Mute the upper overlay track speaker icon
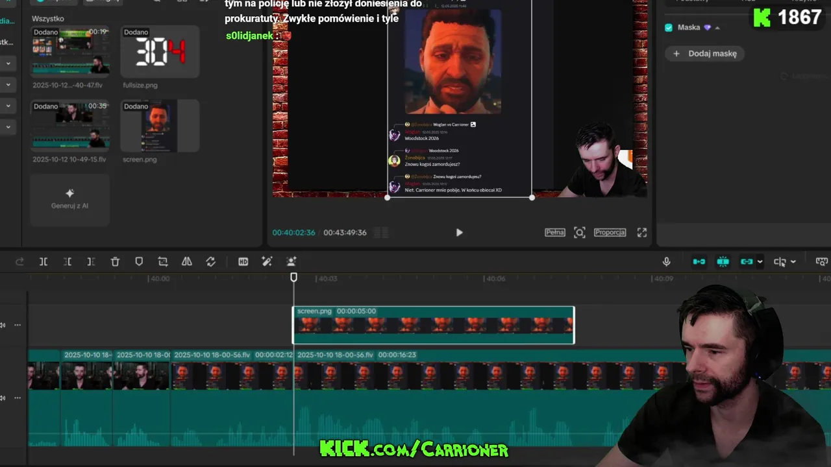The image size is (831, 467). click(3, 325)
